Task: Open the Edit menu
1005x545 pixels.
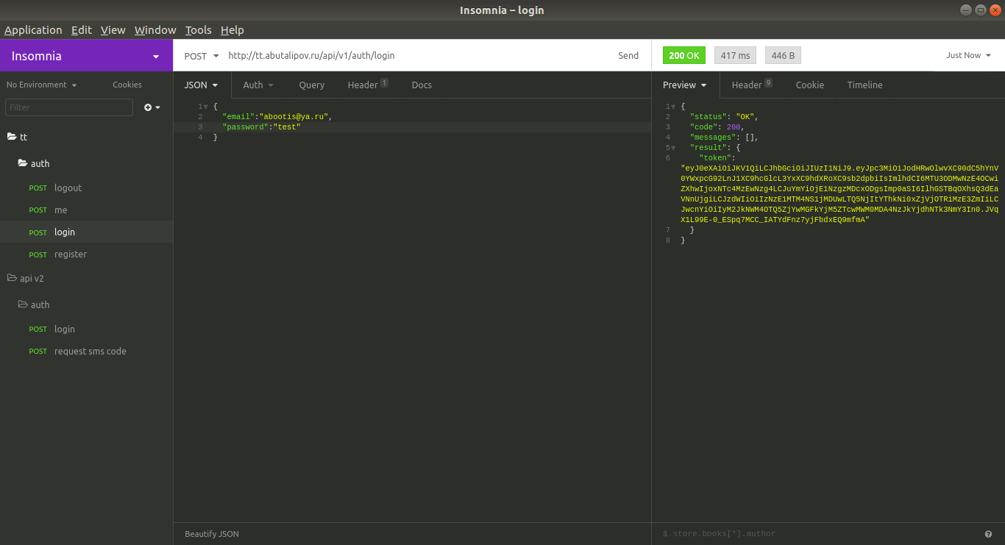Action: (x=82, y=30)
